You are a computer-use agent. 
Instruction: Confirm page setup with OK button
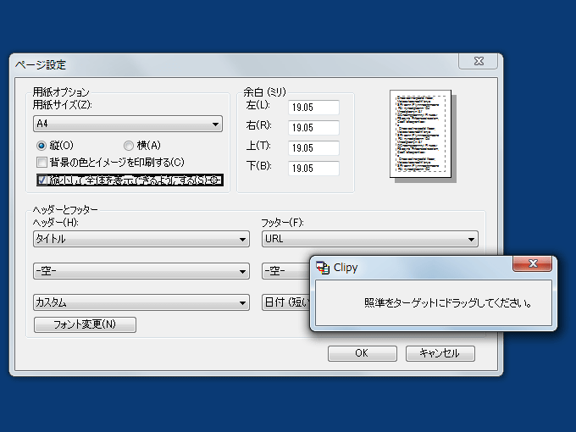coord(363,353)
